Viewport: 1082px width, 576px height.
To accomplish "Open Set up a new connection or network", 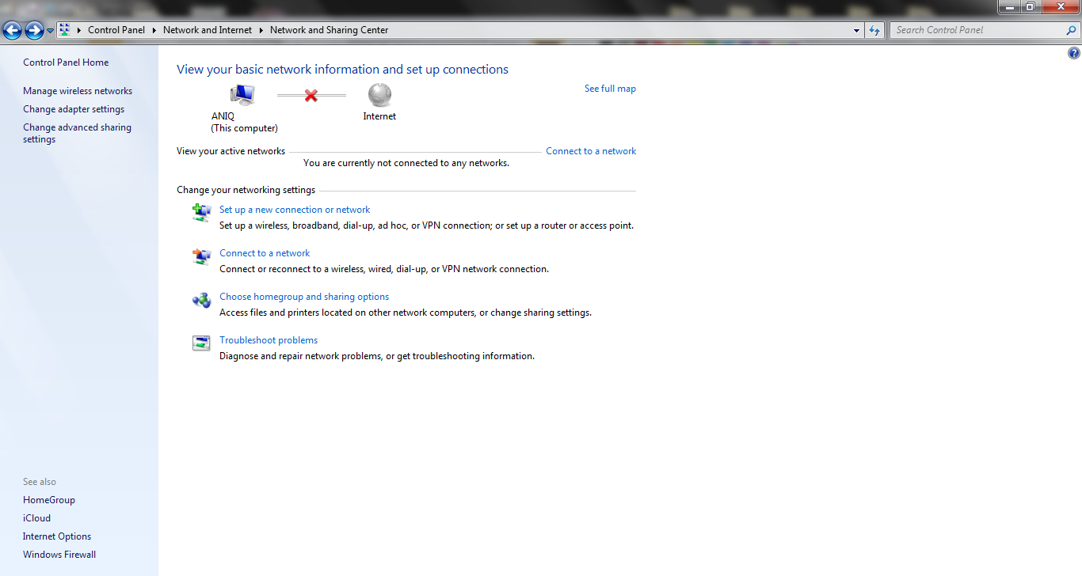I will tap(295, 210).
